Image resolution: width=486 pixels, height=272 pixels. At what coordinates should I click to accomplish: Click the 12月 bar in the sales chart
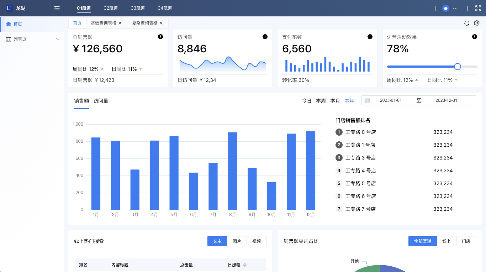pos(311,171)
